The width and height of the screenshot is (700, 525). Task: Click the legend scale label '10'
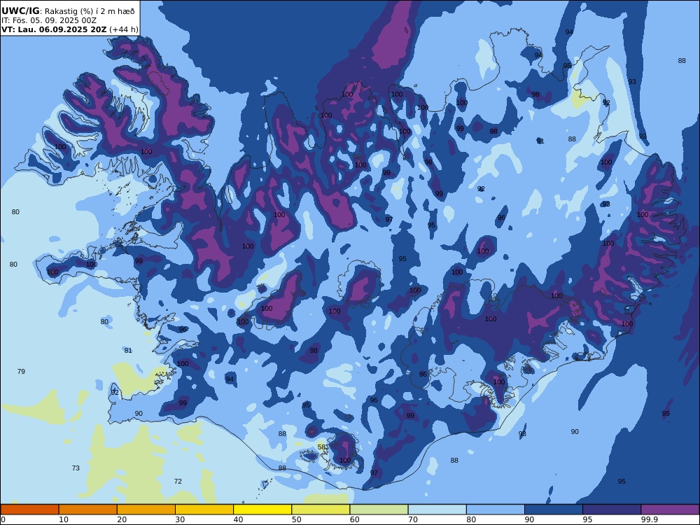coord(64,519)
